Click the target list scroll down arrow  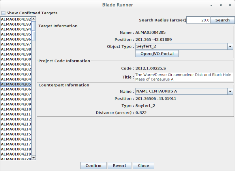(34, 158)
